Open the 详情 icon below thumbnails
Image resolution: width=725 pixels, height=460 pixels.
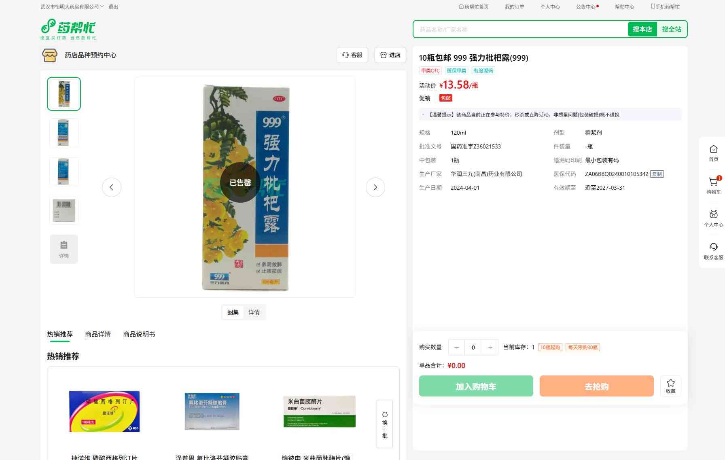(64, 249)
